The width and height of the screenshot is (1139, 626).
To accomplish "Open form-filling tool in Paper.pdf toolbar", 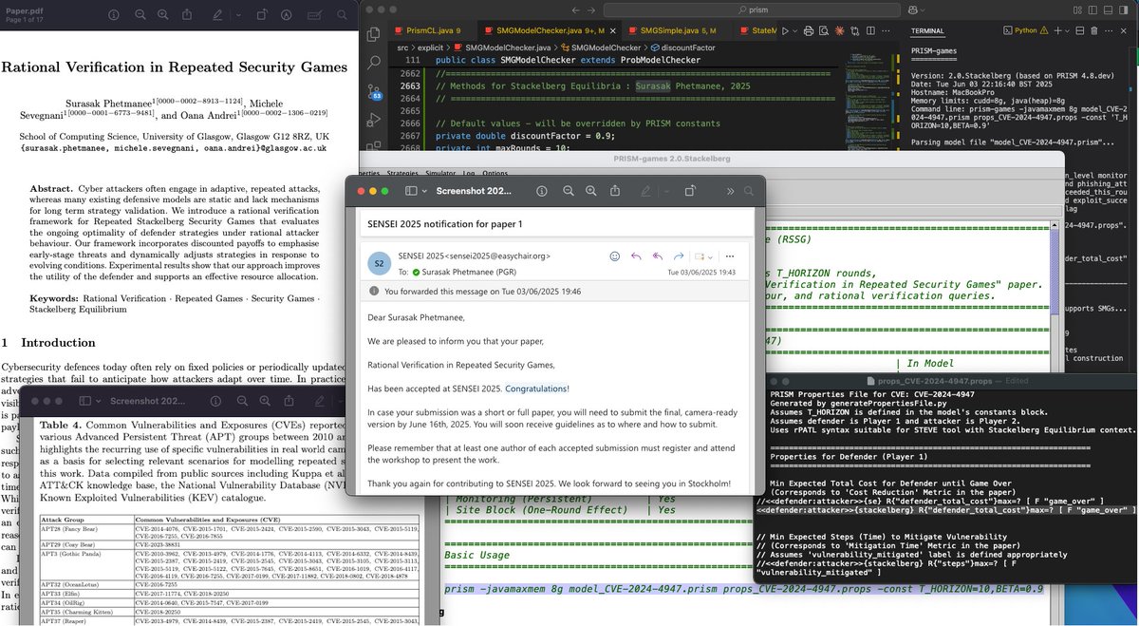I will pos(315,15).
